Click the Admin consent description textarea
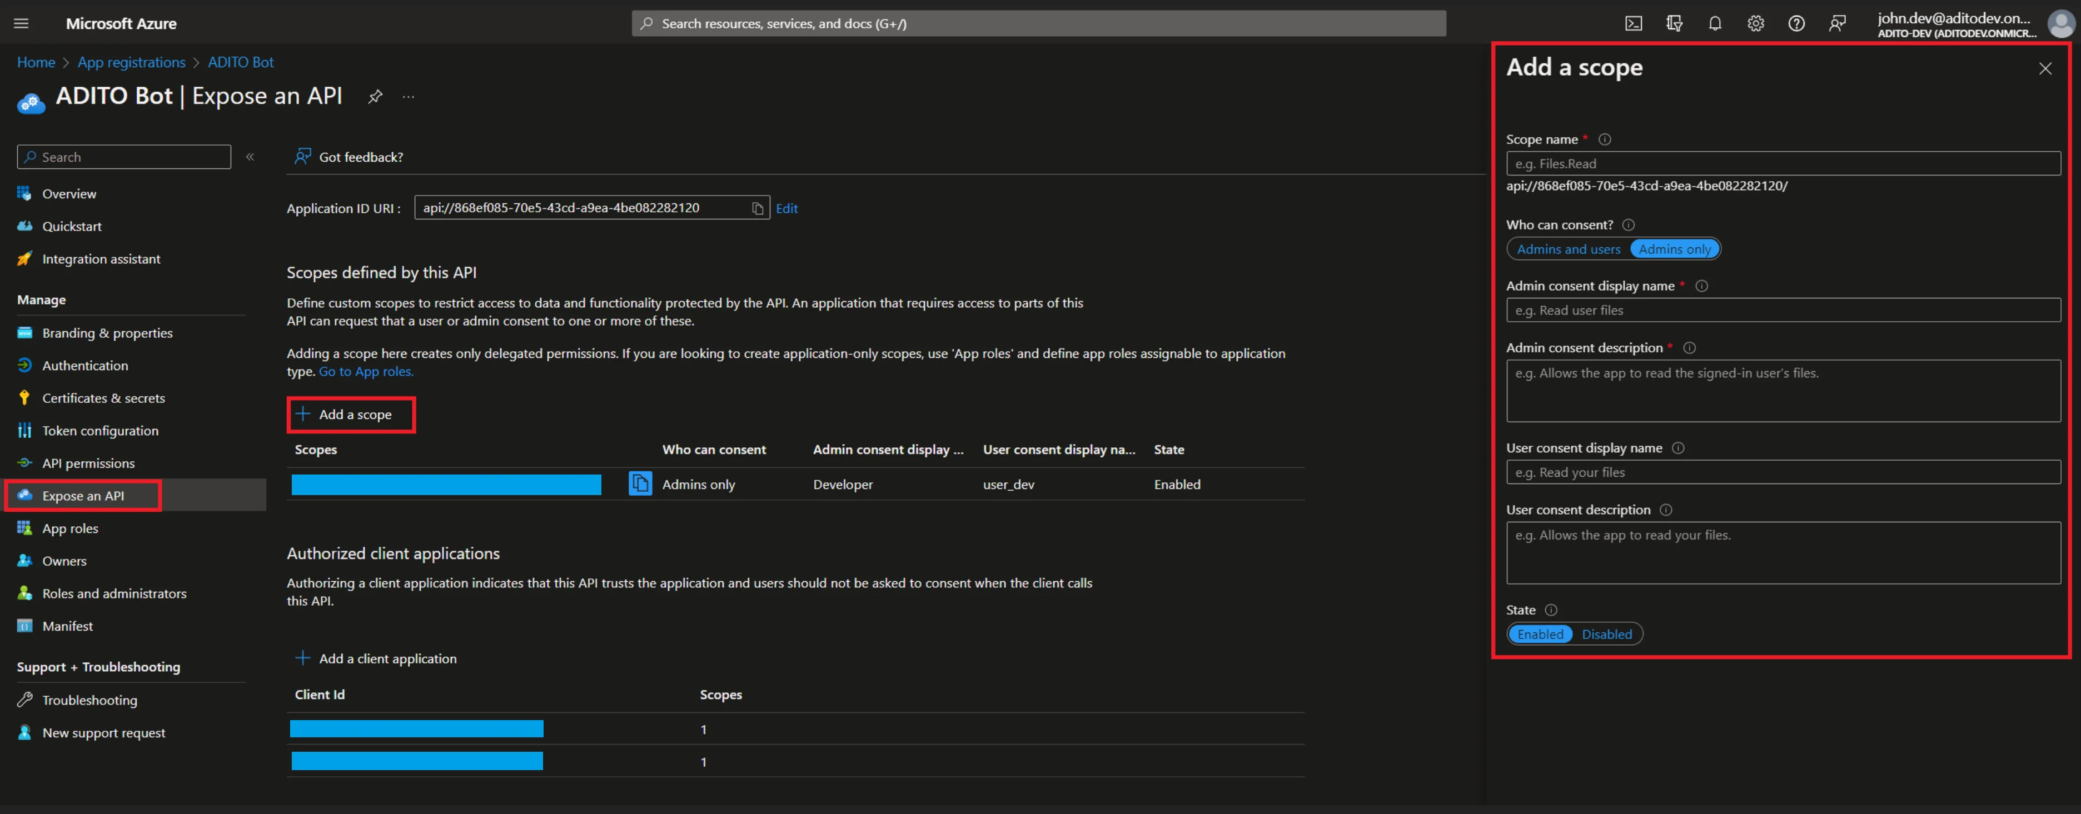This screenshot has height=814, width=2081. 1783,391
